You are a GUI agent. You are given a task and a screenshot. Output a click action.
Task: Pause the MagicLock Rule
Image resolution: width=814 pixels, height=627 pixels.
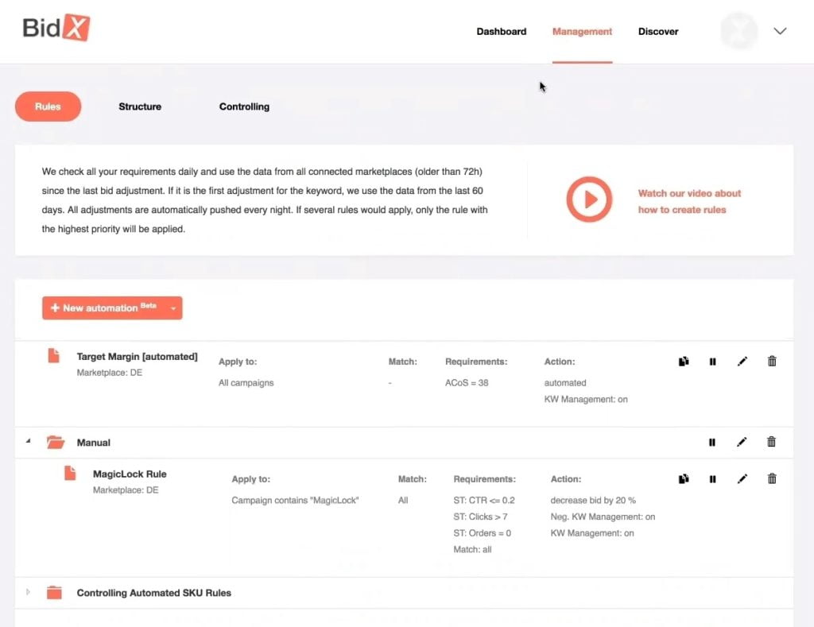coord(712,478)
